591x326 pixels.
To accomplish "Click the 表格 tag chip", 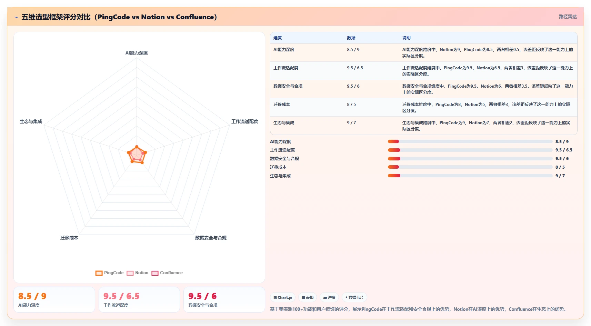I will [x=308, y=297].
